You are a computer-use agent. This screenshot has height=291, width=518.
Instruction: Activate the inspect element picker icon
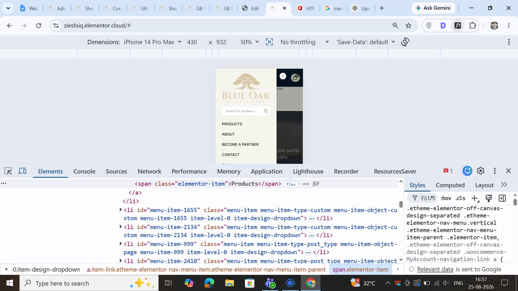(8, 171)
